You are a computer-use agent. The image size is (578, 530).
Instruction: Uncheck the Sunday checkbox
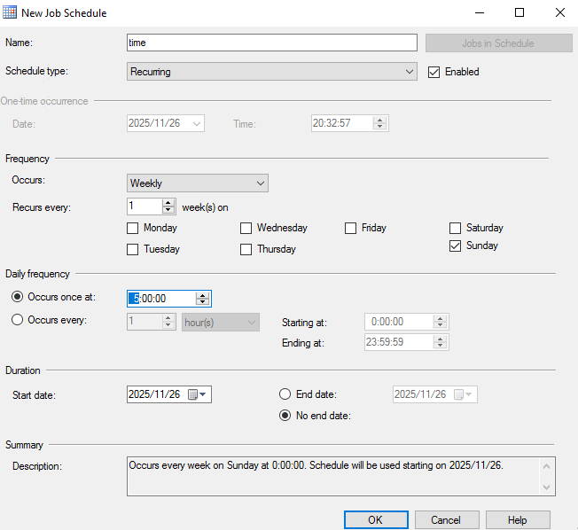click(x=456, y=246)
